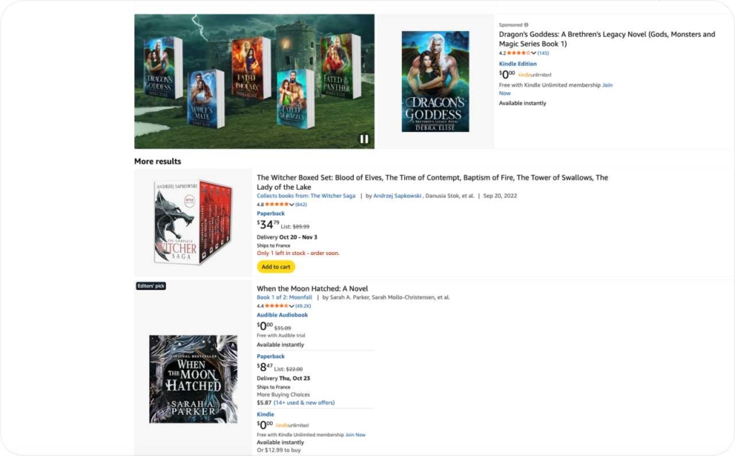Click the Sponsored info icon
Screen dimensions: 735x456
(x=526, y=25)
